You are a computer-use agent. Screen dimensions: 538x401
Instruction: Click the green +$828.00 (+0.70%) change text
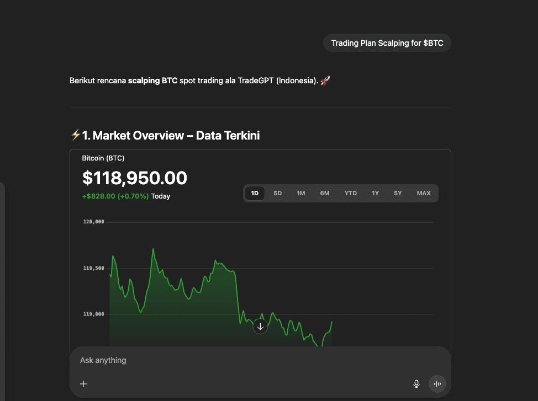(x=115, y=196)
